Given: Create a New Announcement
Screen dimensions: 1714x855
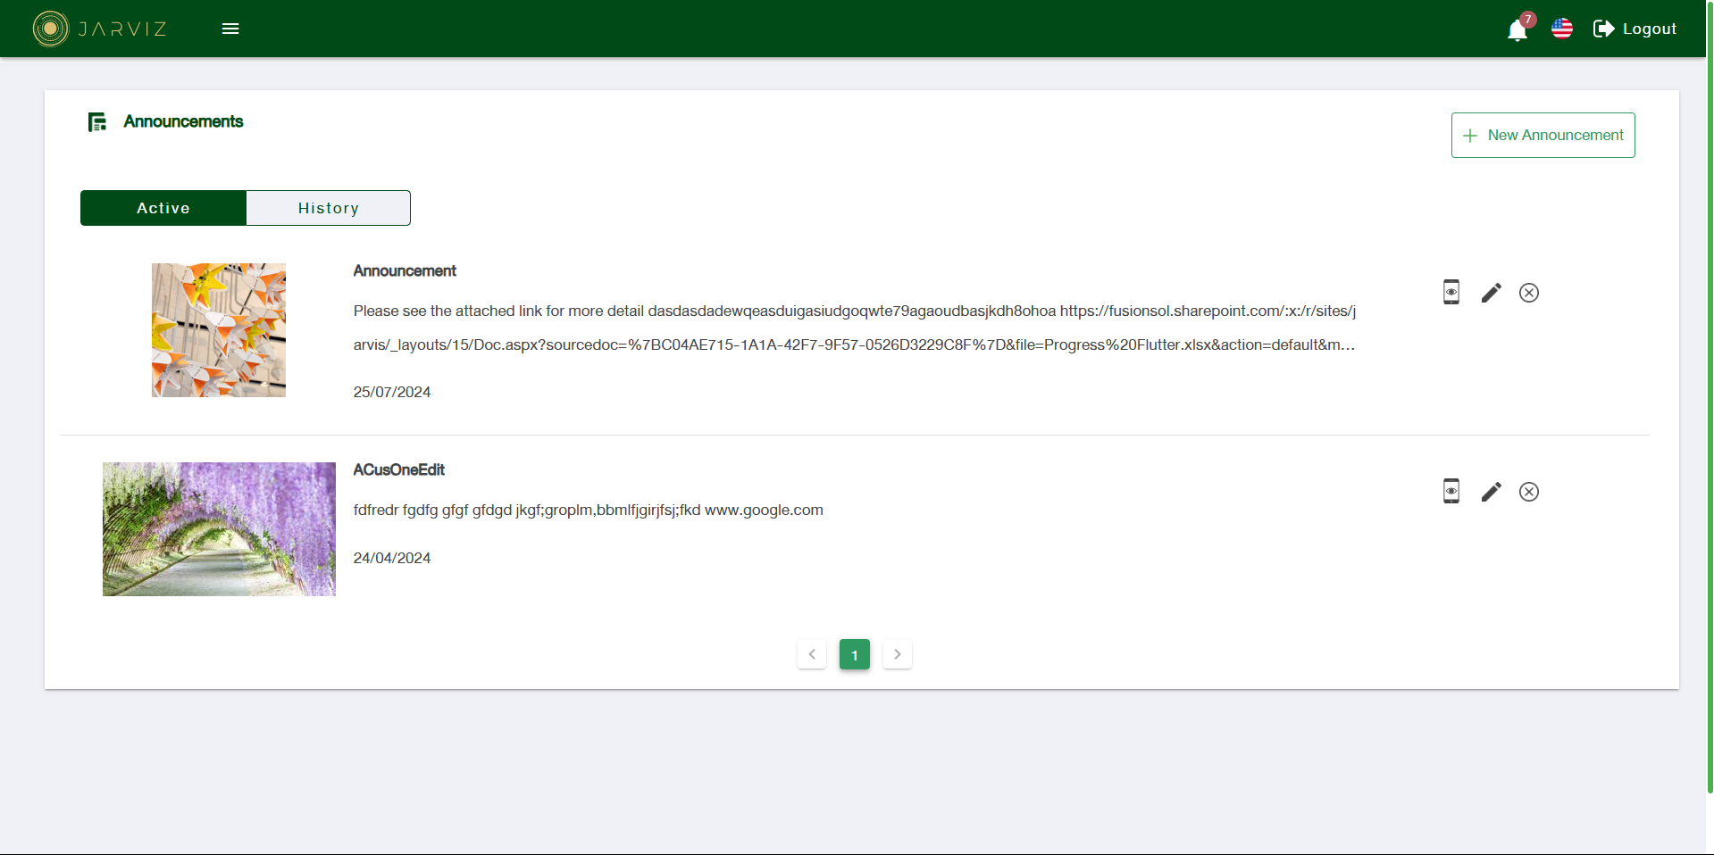Looking at the screenshot, I should point(1543,135).
